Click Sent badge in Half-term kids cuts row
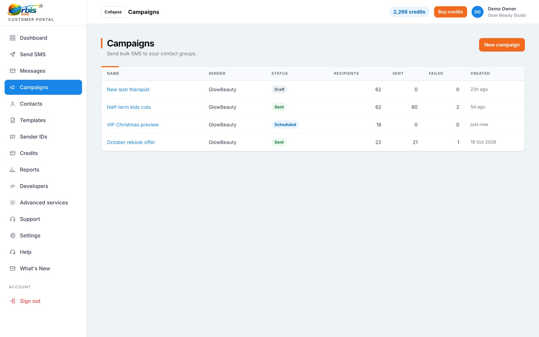The image size is (539, 337). click(x=279, y=107)
